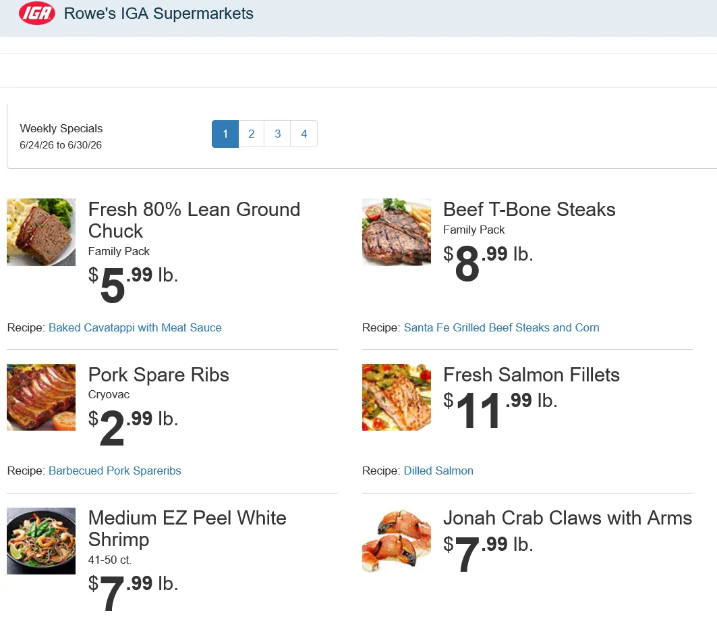Click the $8.99 lb. T-bone price

tap(488, 263)
